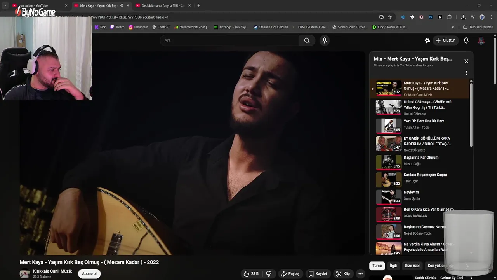Open the Chrome three-dot menu
The height and width of the screenshot is (280, 497).
(492, 17)
